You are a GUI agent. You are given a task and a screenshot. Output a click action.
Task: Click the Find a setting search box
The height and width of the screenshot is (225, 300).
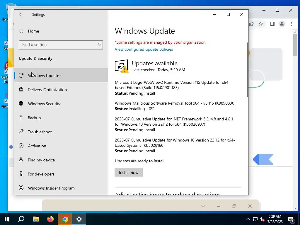click(61, 45)
